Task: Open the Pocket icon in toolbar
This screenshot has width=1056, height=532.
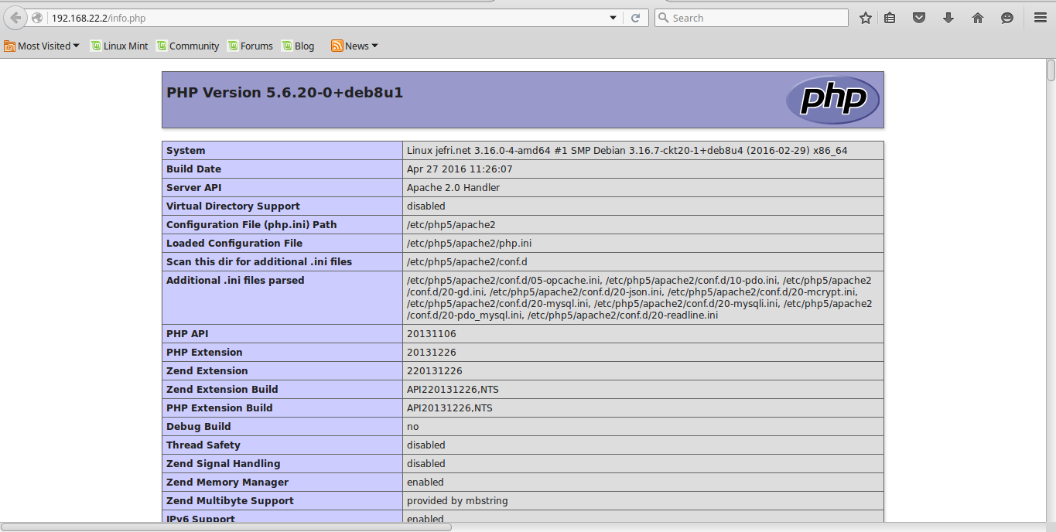Action: click(919, 18)
